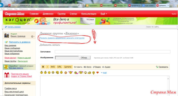Click the Видео insert link
This screenshot has height=96, width=178.
tap(98, 67)
